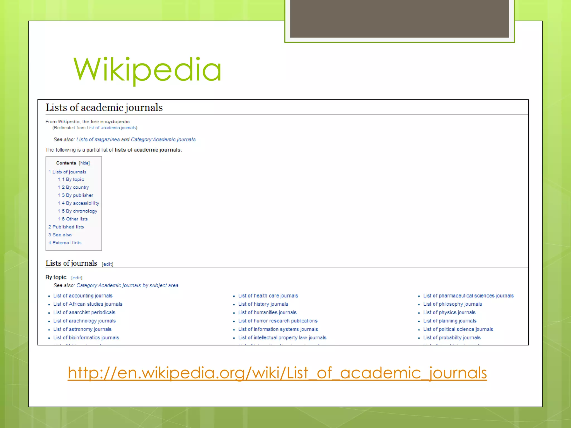The width and height of the screenshot is (571, 428).
Task: Jump to '3 See also' section
Action: [60, 235]
